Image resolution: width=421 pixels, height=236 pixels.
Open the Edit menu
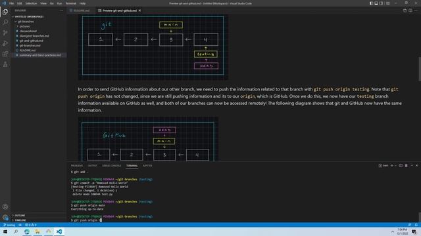point(20,3)
